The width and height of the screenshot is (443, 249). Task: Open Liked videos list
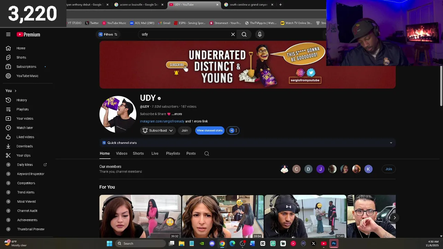[x=26, y=137]
